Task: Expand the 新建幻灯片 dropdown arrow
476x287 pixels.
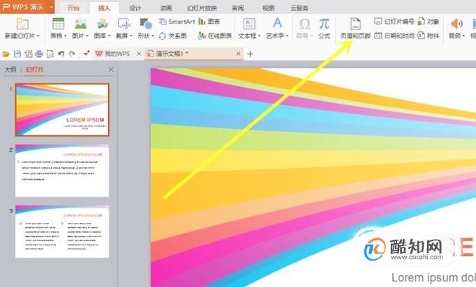Action: (x=38, y=36)
